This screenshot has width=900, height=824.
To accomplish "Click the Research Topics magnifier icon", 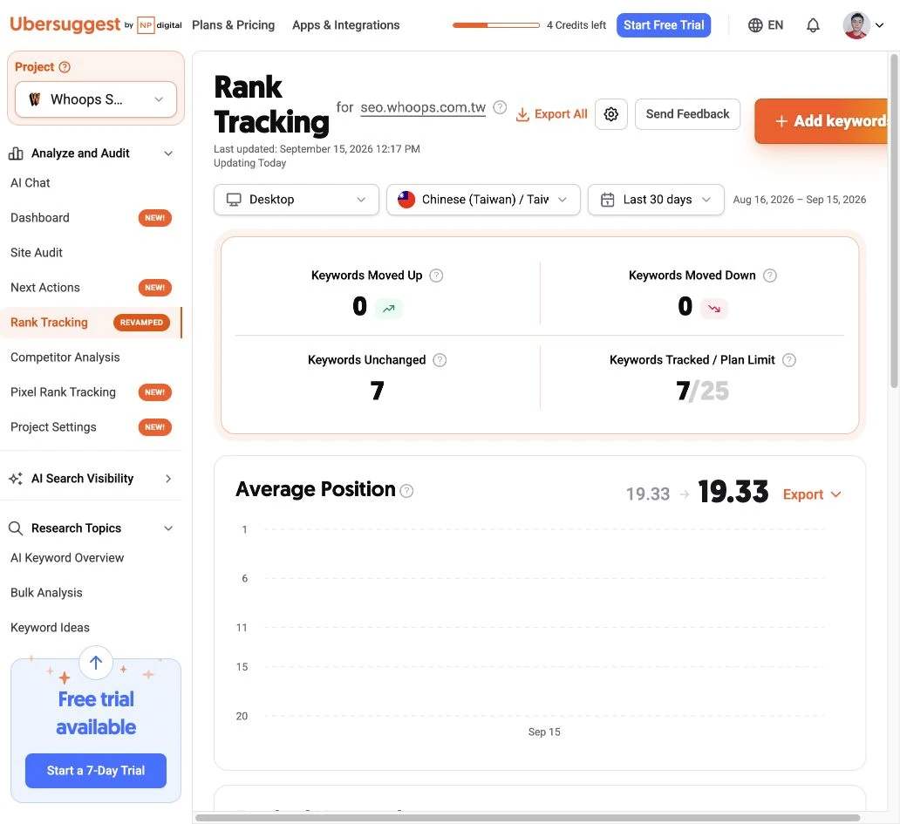I will pyautogui.click(x=16, y=528).
